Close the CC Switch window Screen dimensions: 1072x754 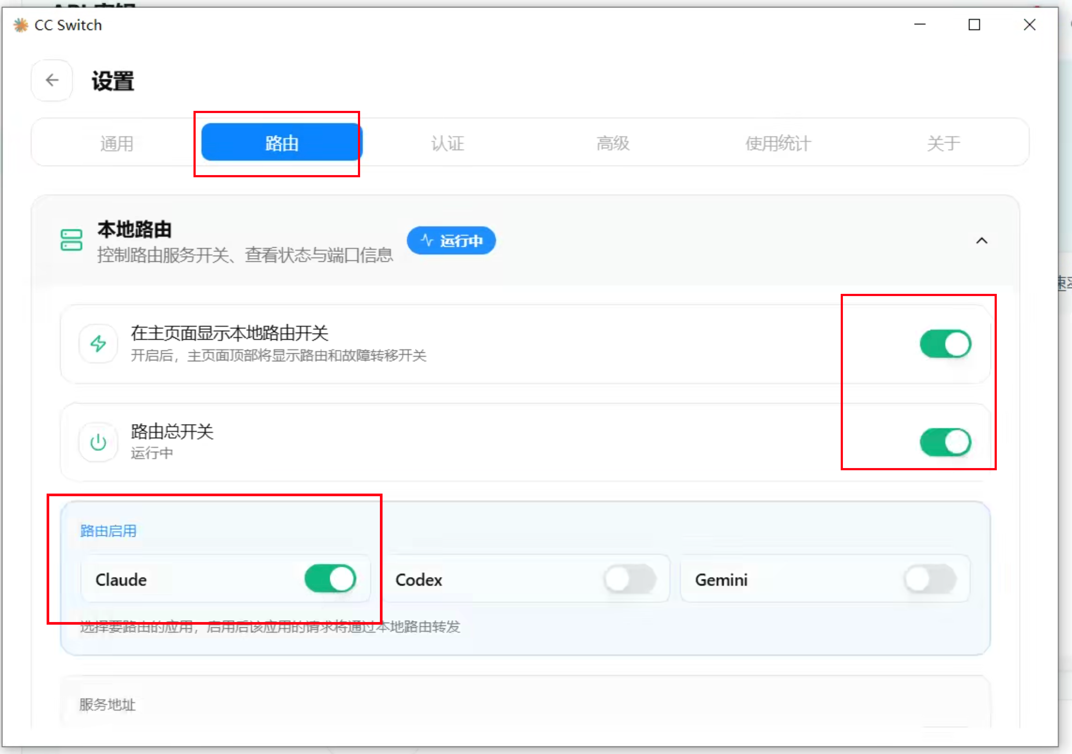tap(1029, 25)
